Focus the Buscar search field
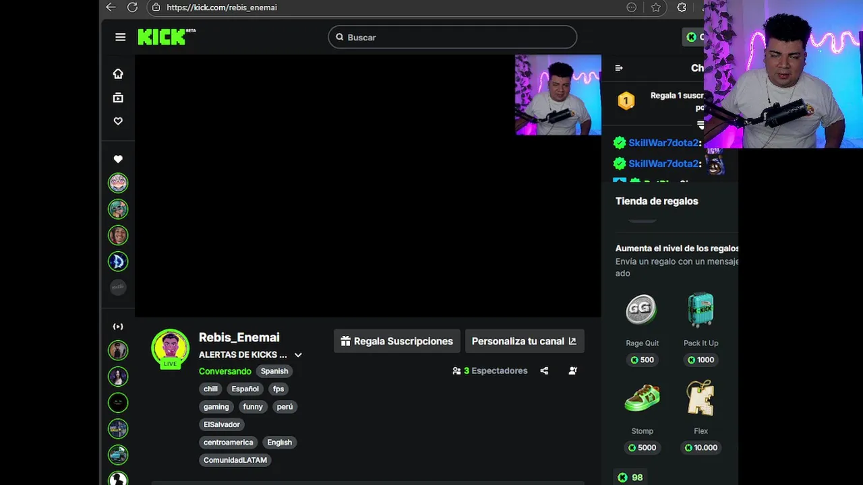This screenshot has width=863, height=485. click(x=452, y=37)
